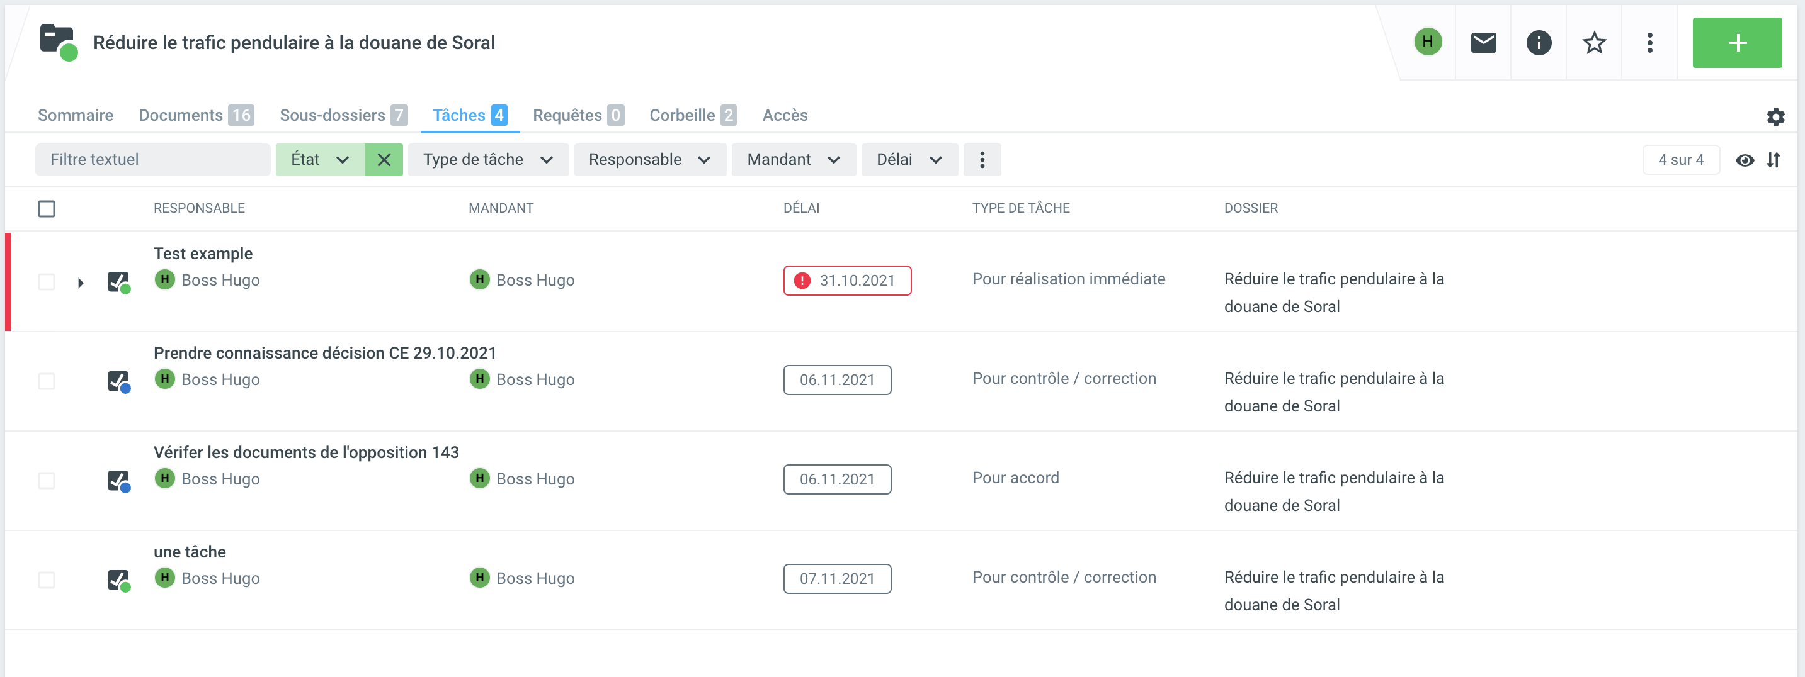
Task: Clear the État filter with X
Action: tap(384, 160)
